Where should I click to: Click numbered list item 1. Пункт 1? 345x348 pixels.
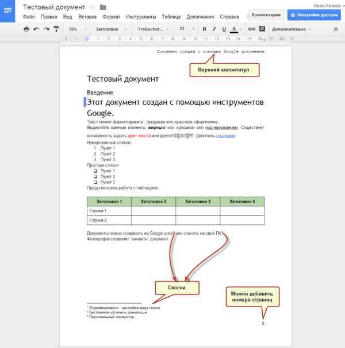click(x=104, y=148)
